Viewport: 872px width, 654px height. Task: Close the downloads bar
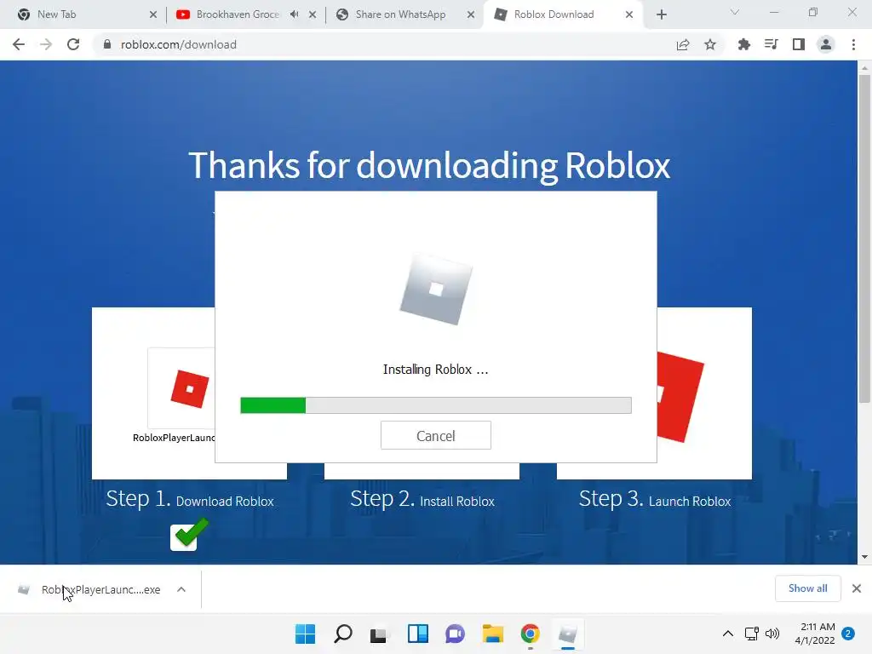point(857,588)
